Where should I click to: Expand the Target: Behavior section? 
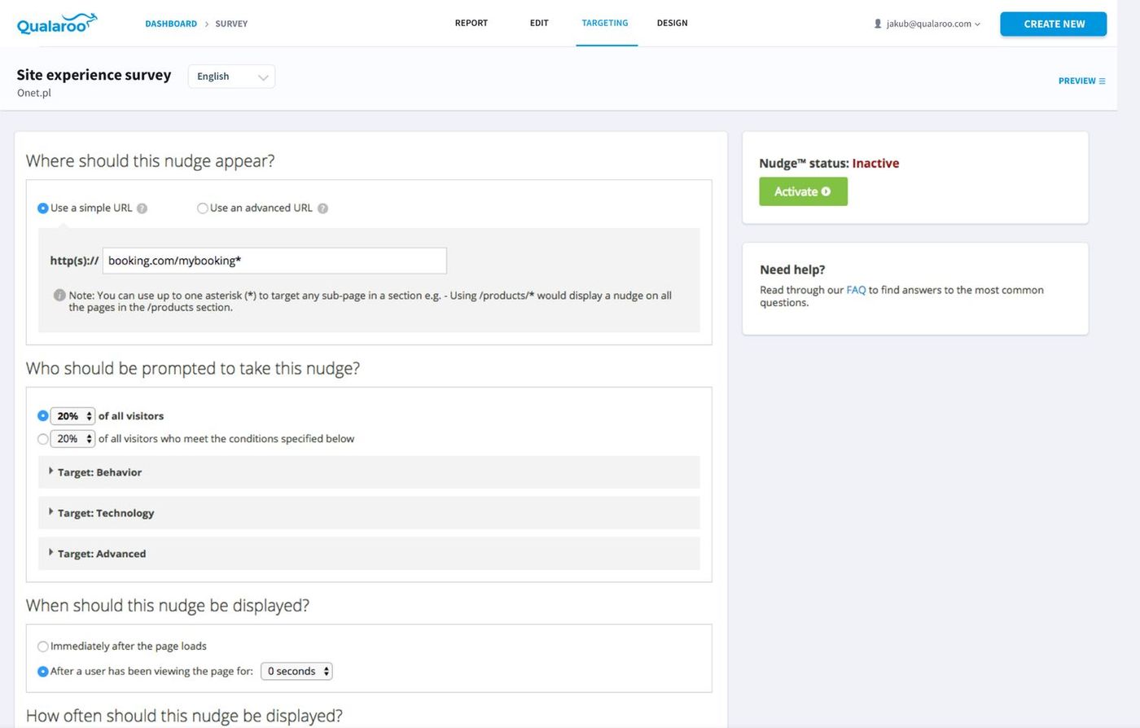99,472
